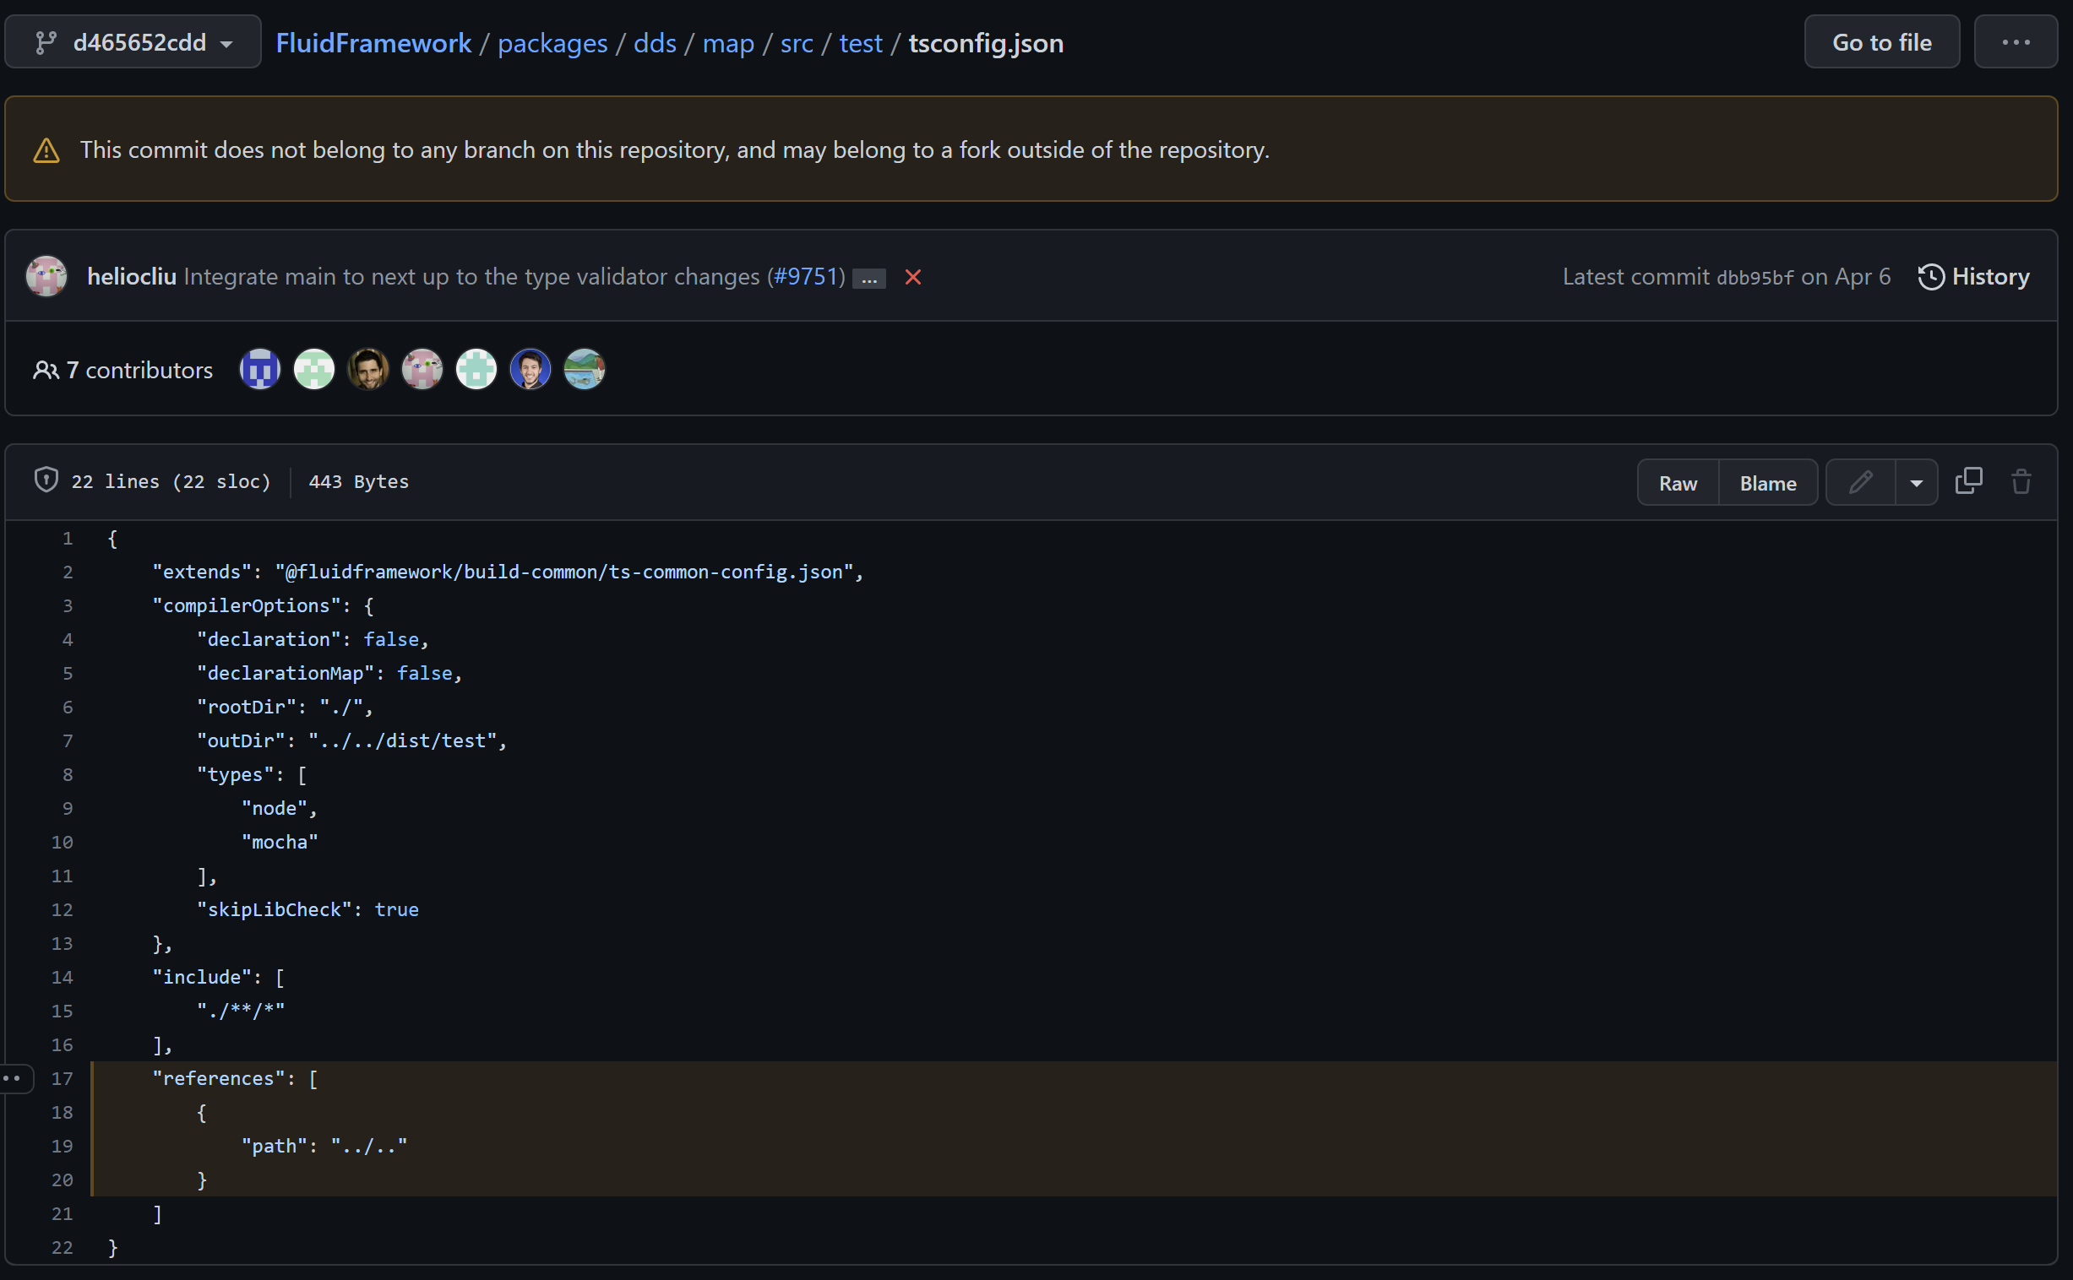Click the pencil edit file icon
2073x1280 pixels.
(x=1859, y=483)
